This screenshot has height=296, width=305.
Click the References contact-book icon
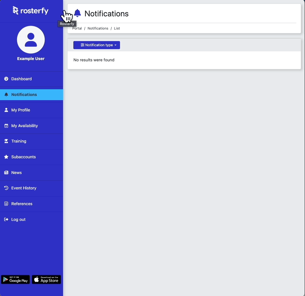[6, 204]
